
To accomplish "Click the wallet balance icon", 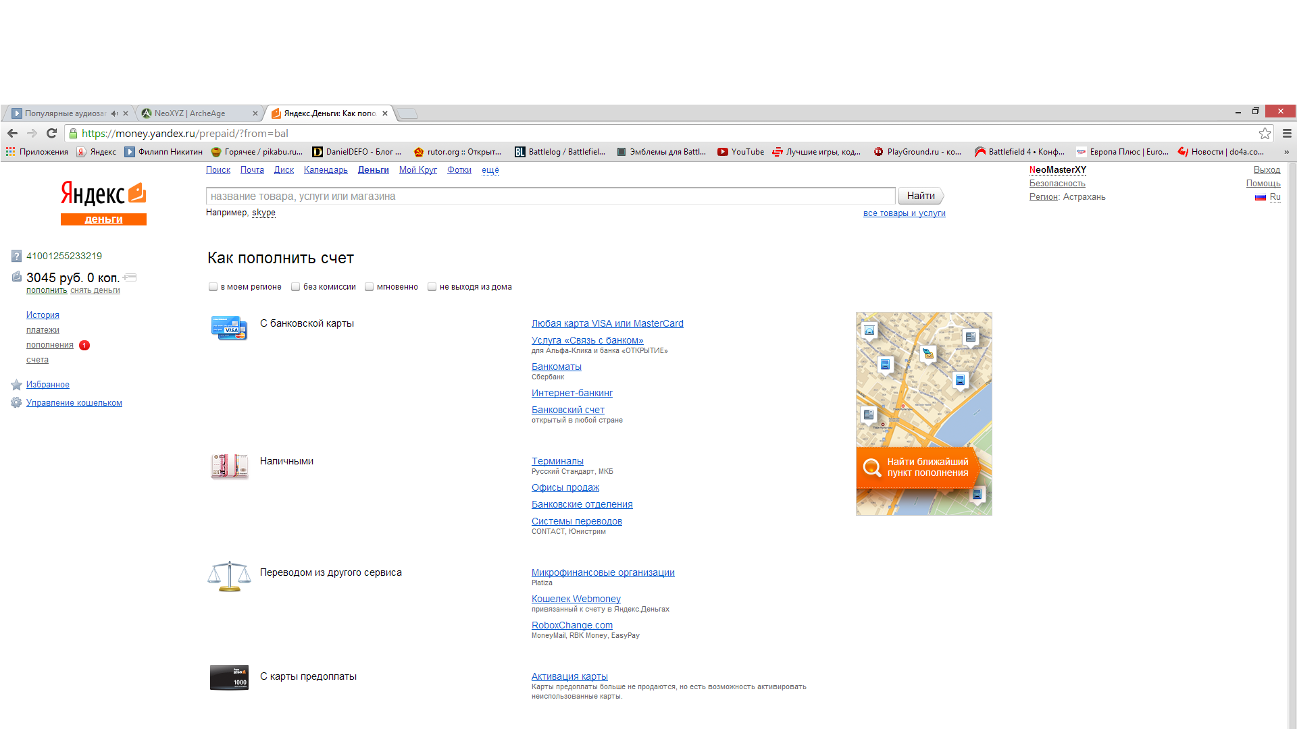I will pos(17,276).
